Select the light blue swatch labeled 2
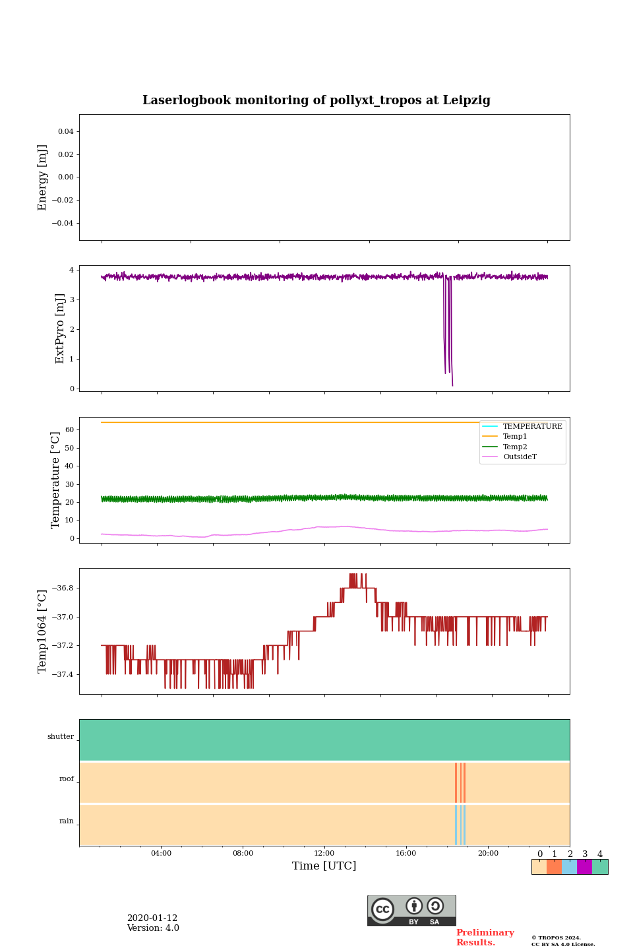 point(569,867)
